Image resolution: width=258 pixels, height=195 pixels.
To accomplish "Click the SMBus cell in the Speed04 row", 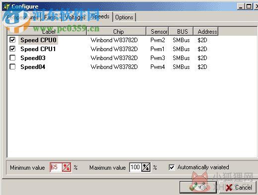I will pos(181,67).
